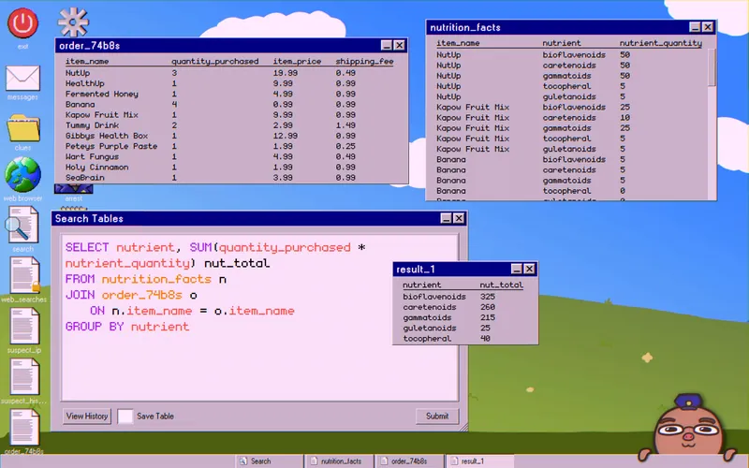Click nutrient column header in nutrition_facts
This screenshot has height=468, width=749.
coord(562,43)
